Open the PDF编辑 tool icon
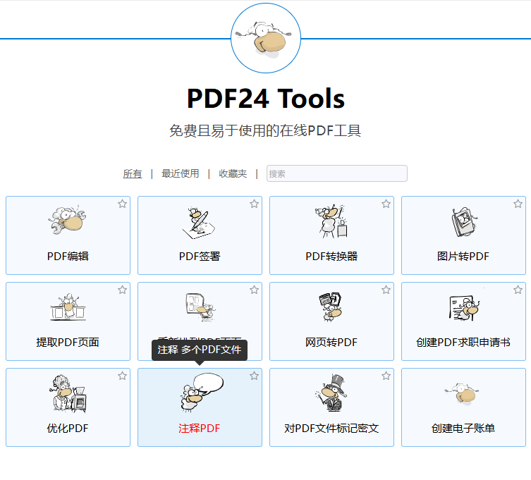The width and height of the screenshot is (531, 480). [68, 221]
